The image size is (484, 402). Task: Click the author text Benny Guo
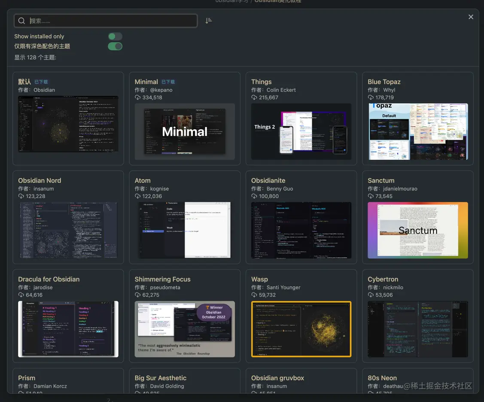pos(280,189)
